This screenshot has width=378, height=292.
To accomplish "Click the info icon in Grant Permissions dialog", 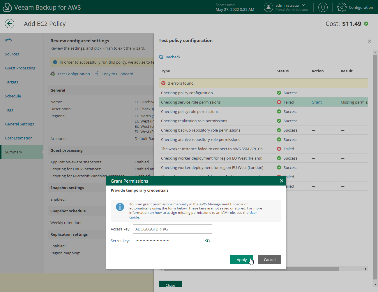I will tap(120, 207).
